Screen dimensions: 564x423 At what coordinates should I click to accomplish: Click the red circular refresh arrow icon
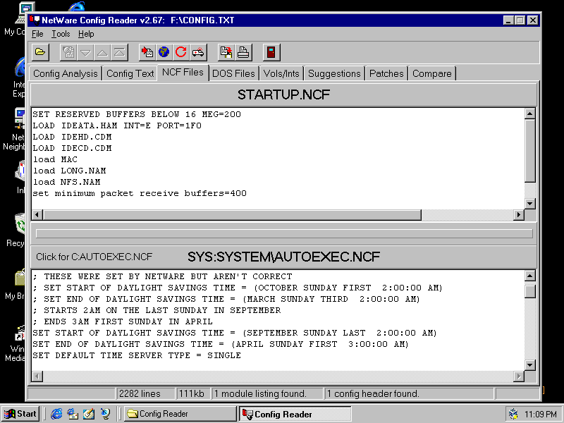point(181,52)
